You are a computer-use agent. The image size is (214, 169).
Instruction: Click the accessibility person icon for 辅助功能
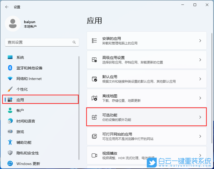click(x=10, y=142)
